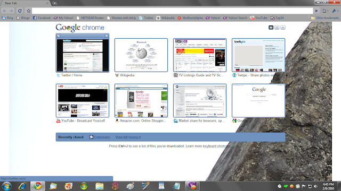Open the Shorten with bit.ly bookmark
341x191 pixels.
point(121,18)
